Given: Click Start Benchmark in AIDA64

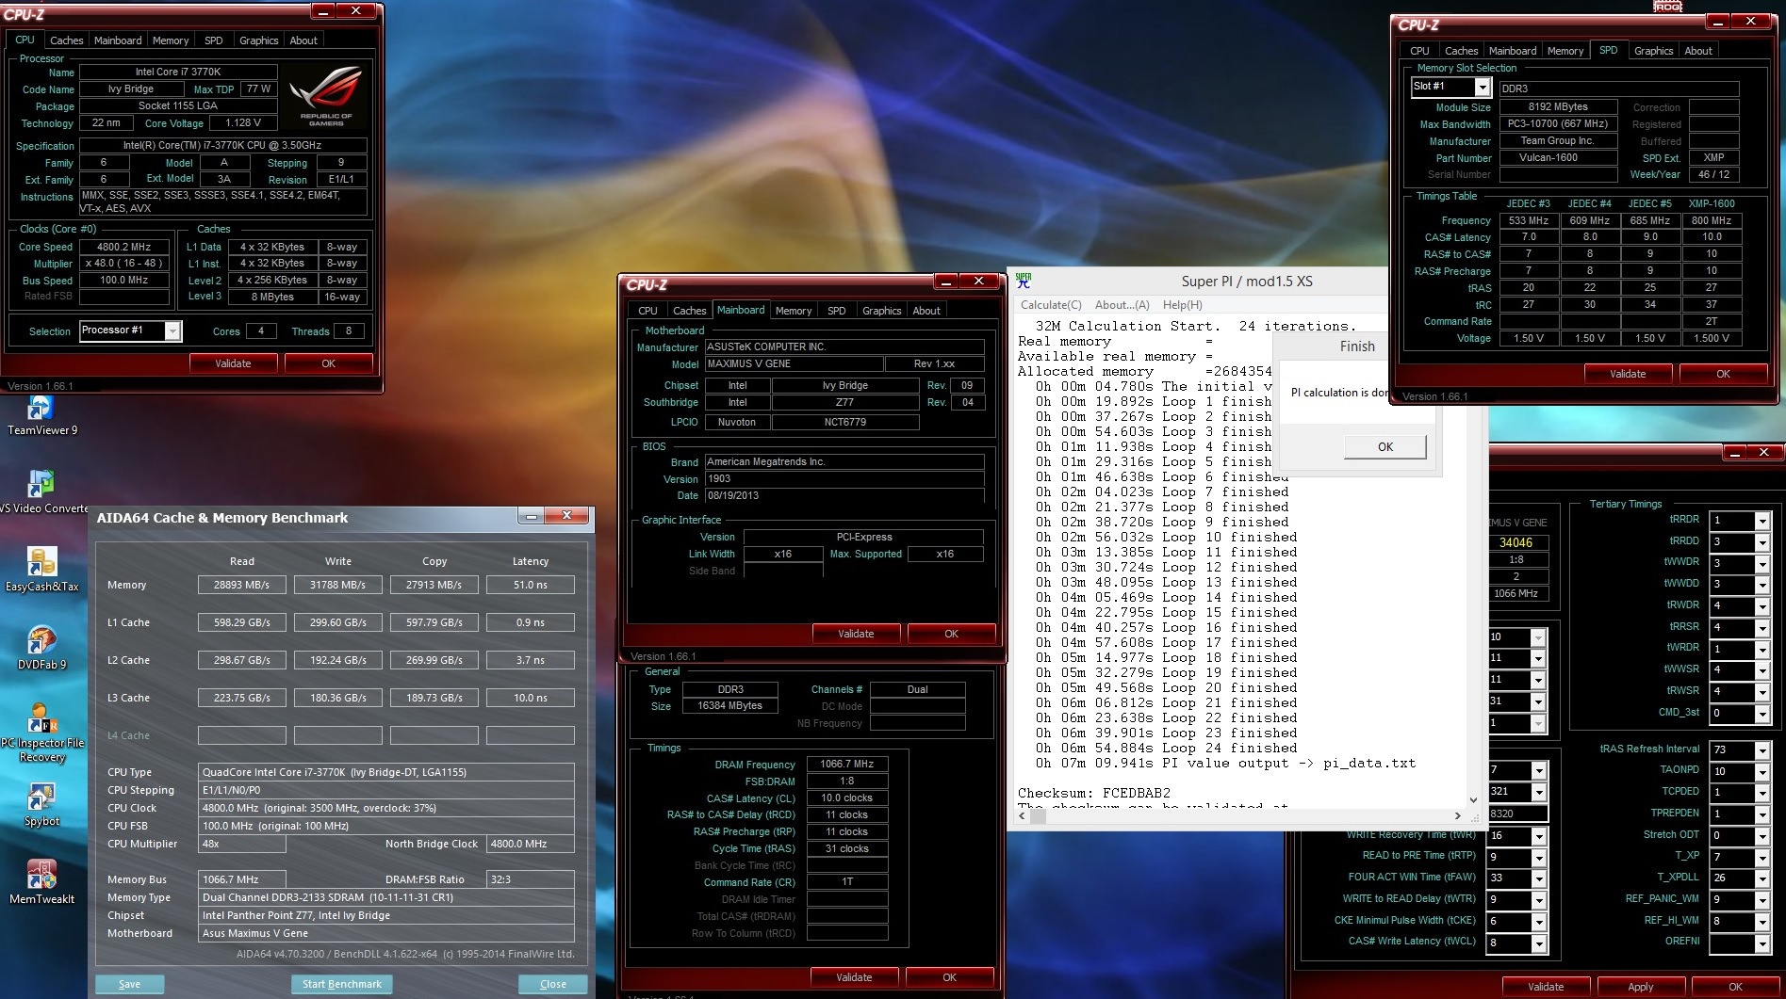Looking at the screenshot, I should pyautogui.click(x=342, y=984).
